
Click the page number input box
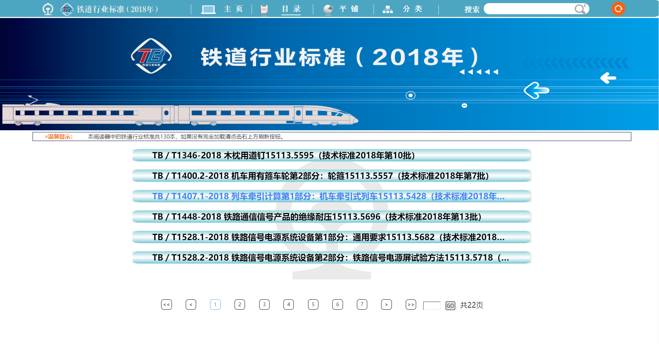click(432, 306)
